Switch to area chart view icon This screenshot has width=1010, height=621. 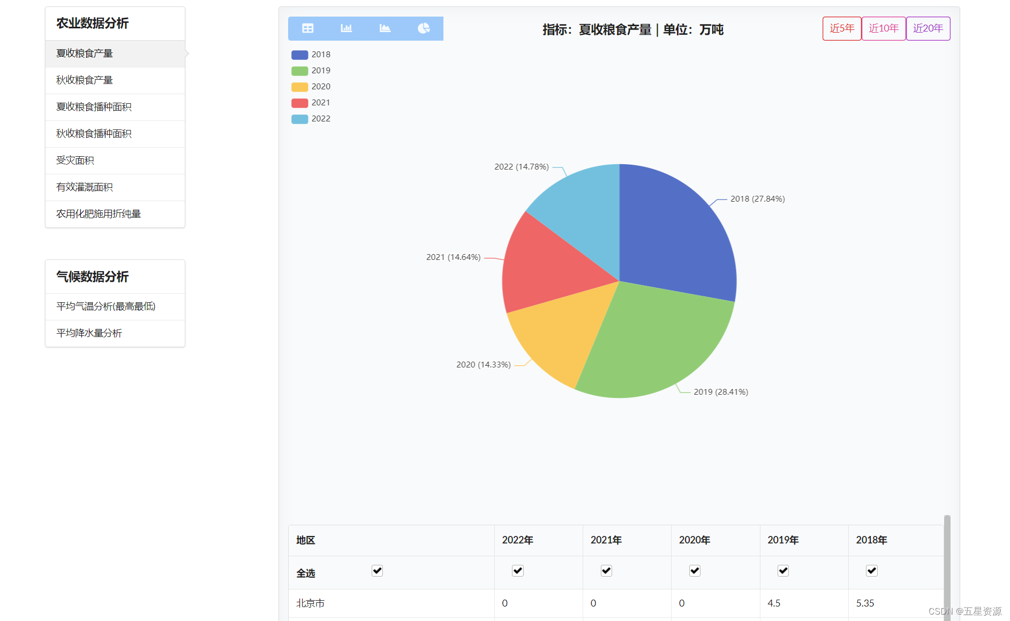[385, 28]
